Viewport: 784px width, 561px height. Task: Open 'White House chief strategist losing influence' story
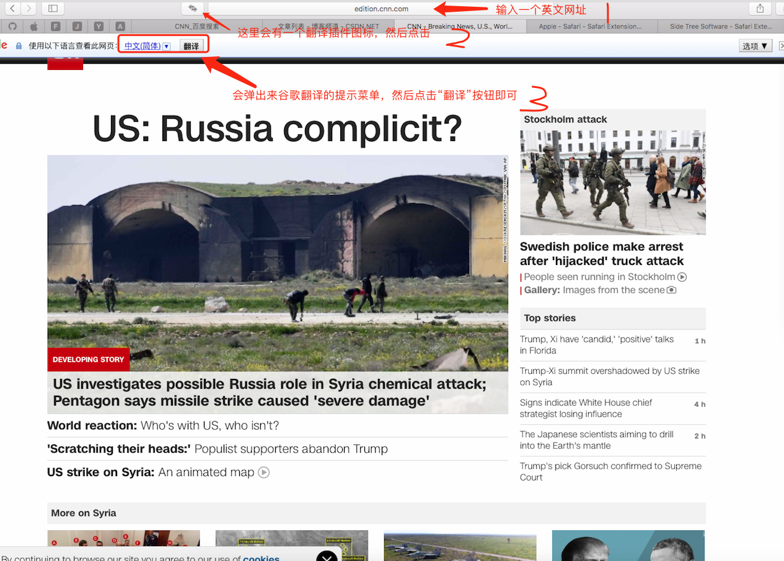(x=586, y=408)
